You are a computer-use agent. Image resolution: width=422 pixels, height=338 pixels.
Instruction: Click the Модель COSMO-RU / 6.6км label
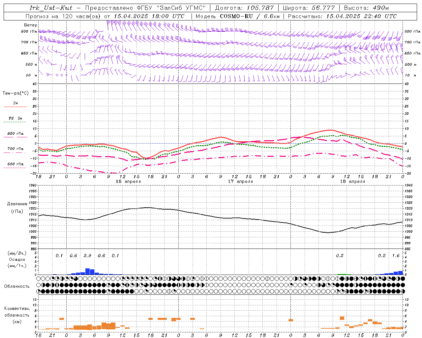[237, 16]
